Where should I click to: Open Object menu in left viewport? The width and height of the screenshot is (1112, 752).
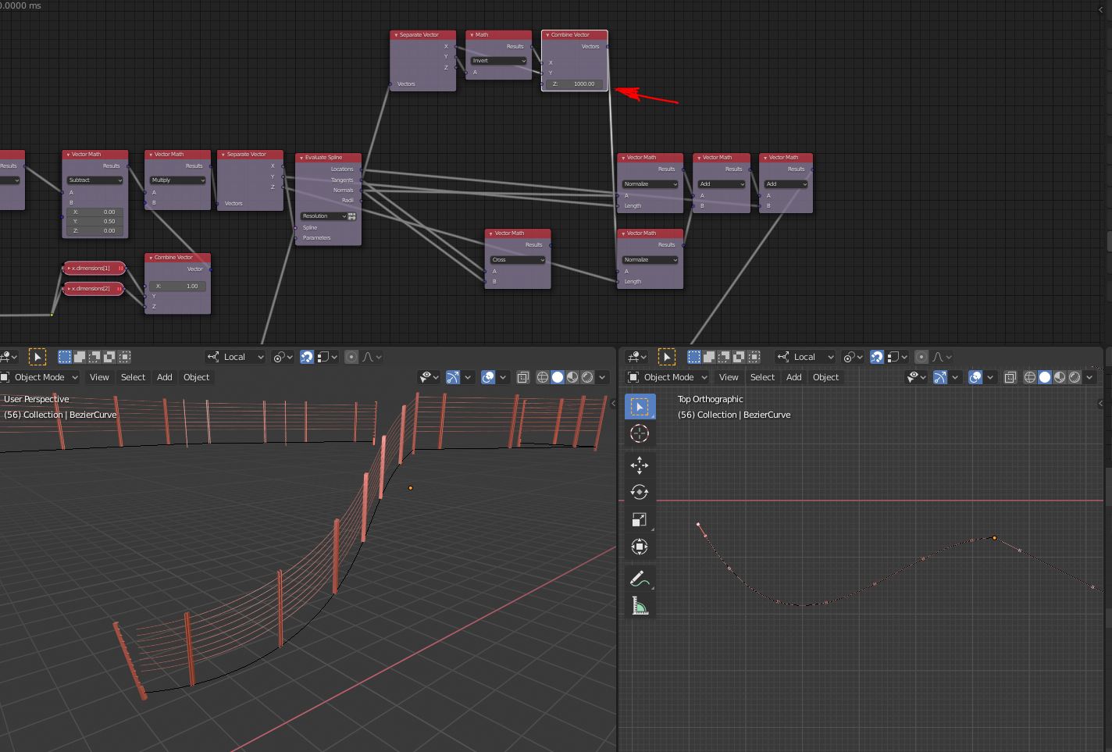click(196, 377)
